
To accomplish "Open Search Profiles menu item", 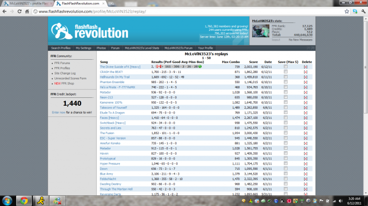I will [61, 48].
